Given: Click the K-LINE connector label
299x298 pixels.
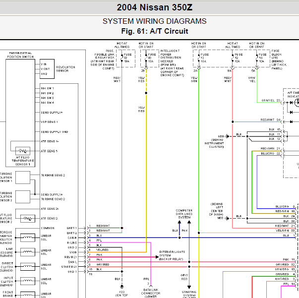Looking at the screenshot, I should [72, 242].
